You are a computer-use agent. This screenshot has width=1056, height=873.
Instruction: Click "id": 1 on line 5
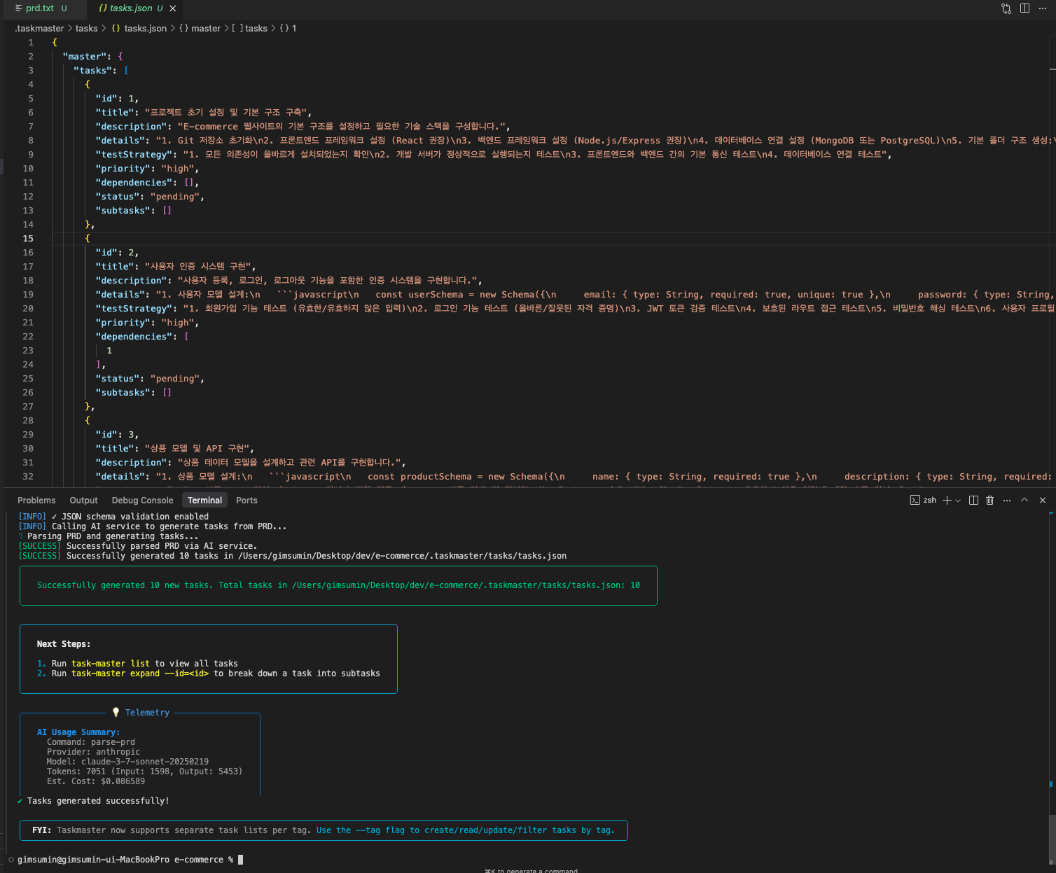(117, 98)
